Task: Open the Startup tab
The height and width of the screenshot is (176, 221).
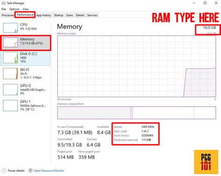Action: [x=59, y=15]
